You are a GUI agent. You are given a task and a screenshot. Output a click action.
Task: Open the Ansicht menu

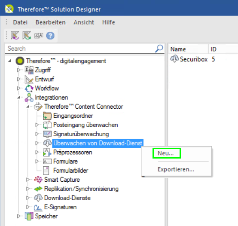click(84, 22)
